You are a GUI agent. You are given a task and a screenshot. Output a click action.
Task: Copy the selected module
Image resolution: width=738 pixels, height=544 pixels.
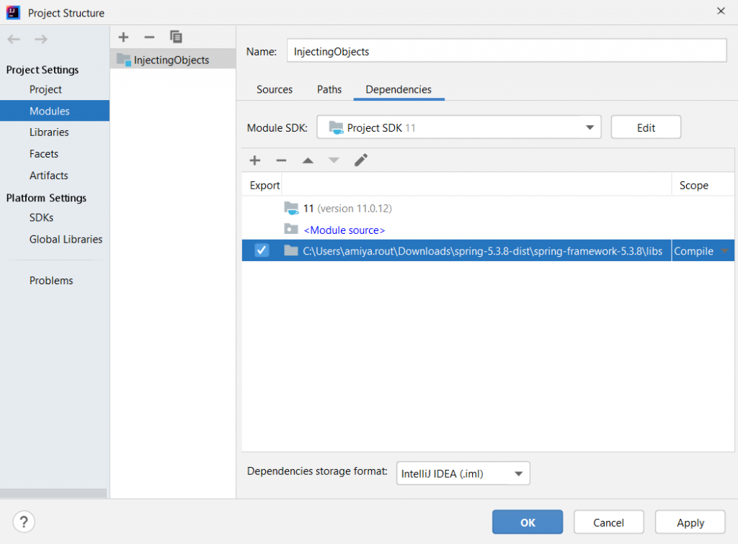pyautogui.click(x=176, y=37)
